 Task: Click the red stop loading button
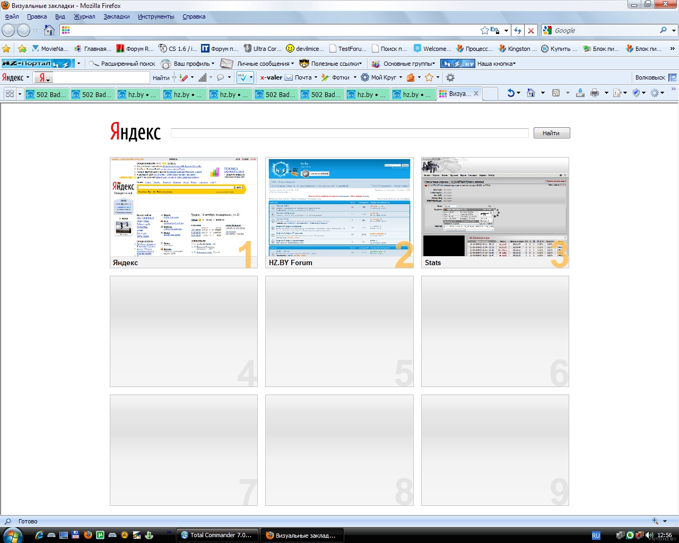530,31
